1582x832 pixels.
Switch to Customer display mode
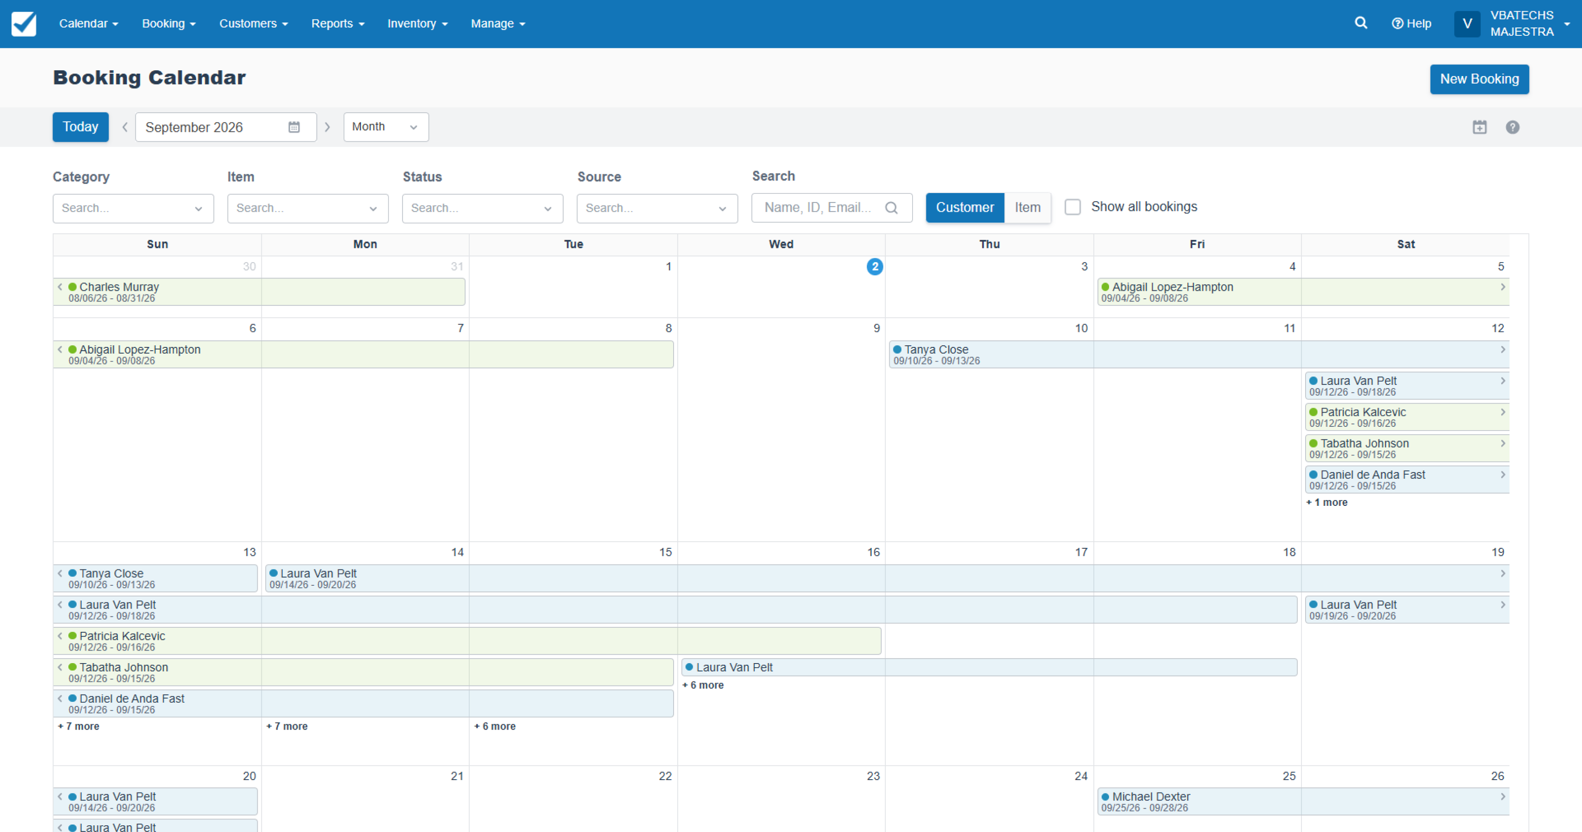click(965, 208)
